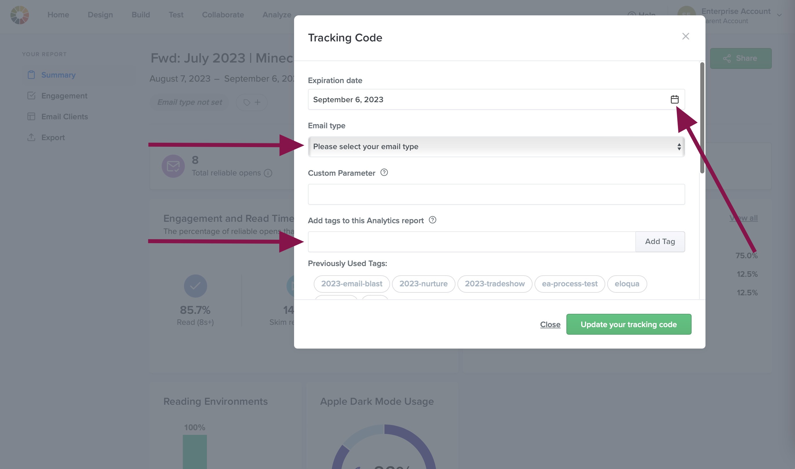This screenshot has height=469, width=795.
Task: Click help icon beside Add tags label
Action: click(x=432, y=220)
